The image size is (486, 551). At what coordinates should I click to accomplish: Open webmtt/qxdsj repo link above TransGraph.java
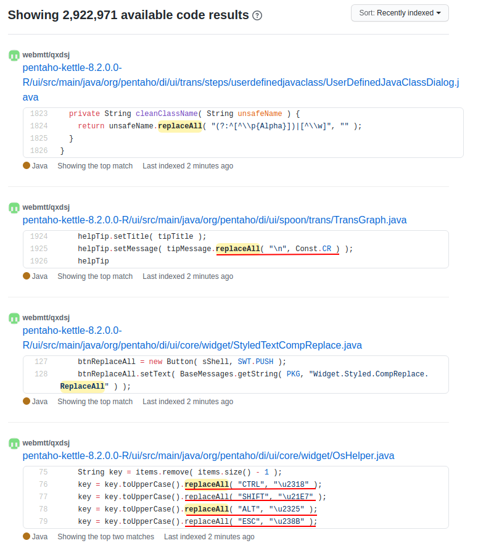click(x=46, y=207)
